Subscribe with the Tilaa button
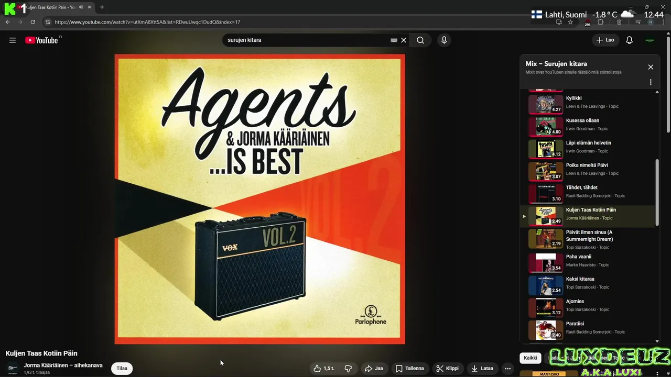The width and height of the screenshot is (671, 377). coord(122,368)
